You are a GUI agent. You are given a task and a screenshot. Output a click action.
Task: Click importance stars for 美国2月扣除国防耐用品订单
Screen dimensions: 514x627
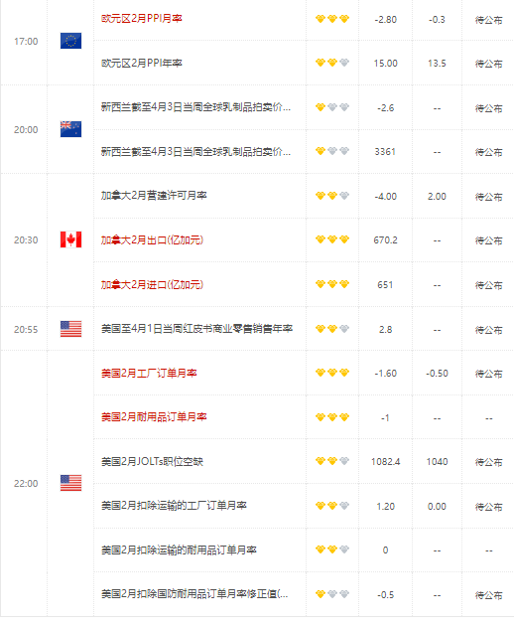(332, 594)
